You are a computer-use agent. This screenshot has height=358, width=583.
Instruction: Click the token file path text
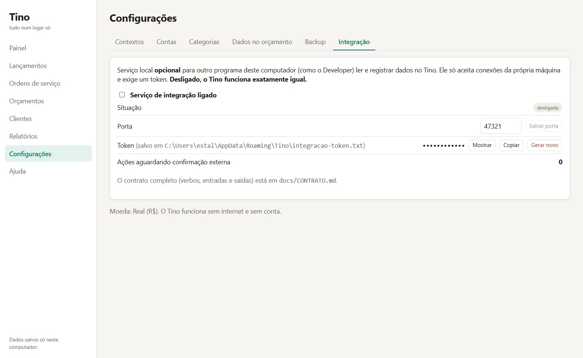point(264,146)
